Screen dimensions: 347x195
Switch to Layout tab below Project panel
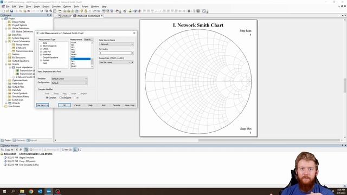tap(32, 140)
